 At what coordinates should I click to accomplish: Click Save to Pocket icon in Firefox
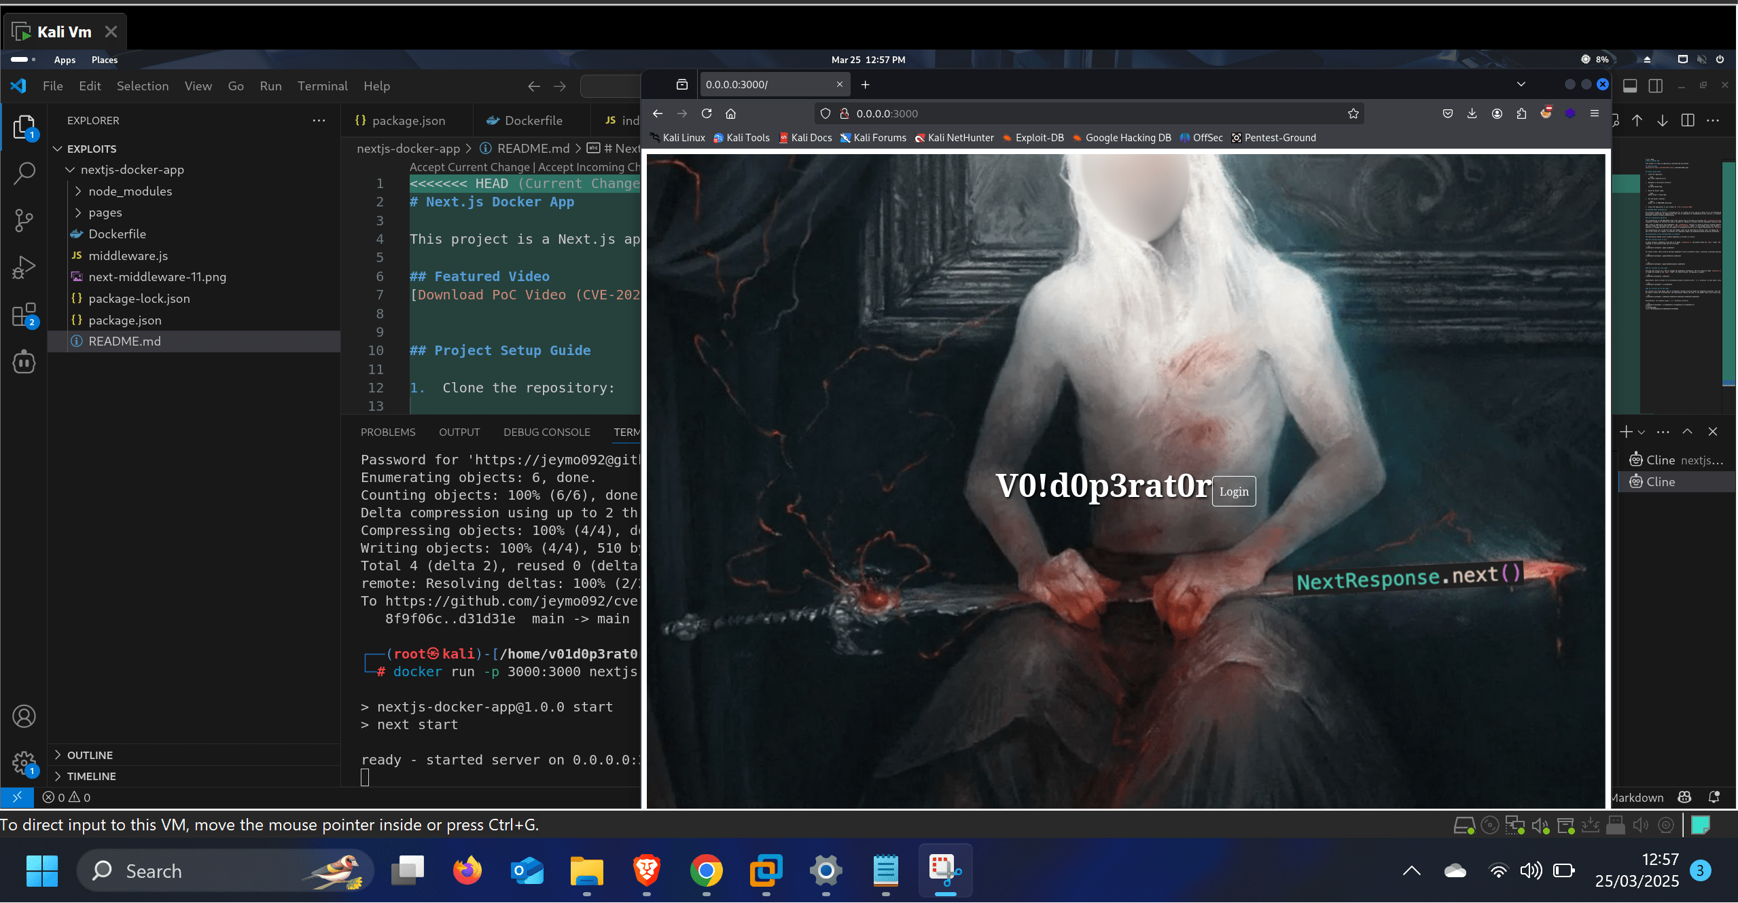point(1448,113)
